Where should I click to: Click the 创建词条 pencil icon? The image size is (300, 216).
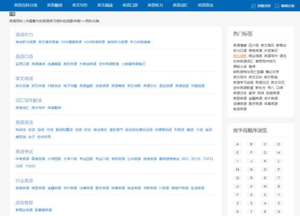253,6
